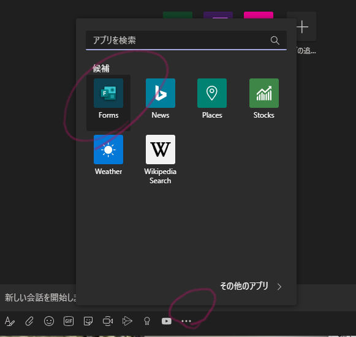The image size is (356, 337).
Task: Click the three-dots more apps button
Action: tap(186, 321)
